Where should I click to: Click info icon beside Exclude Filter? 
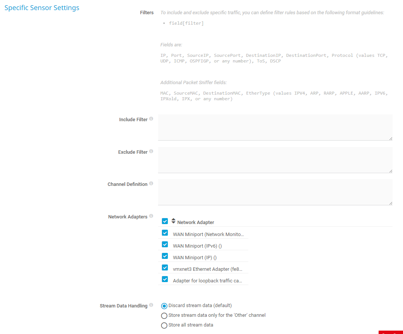[x=151, y=151]
